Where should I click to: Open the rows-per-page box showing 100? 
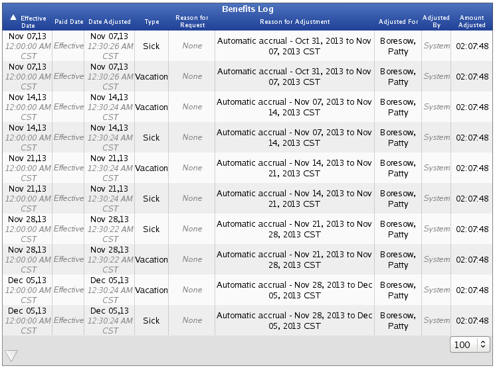(x=470, y=345)
